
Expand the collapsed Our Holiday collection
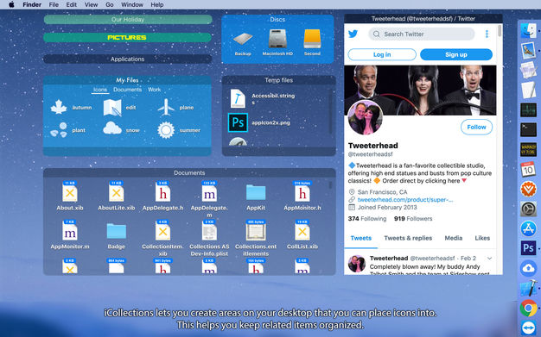coord(128,20)
